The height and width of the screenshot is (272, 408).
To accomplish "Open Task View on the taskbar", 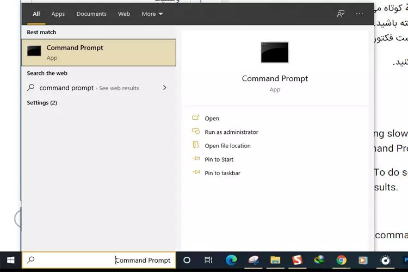I will click(208, 260).
